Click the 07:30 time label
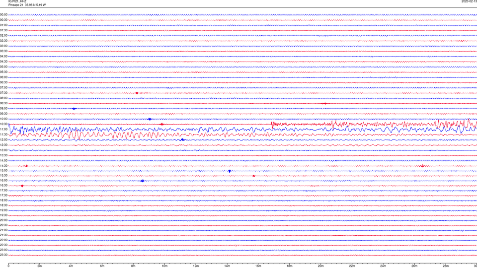Image resolution: width=477 pixels, height=268 pixels. [x=3, y=93]
